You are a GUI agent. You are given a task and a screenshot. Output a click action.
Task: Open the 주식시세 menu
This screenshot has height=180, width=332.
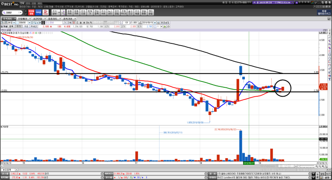tap(59, 7)
